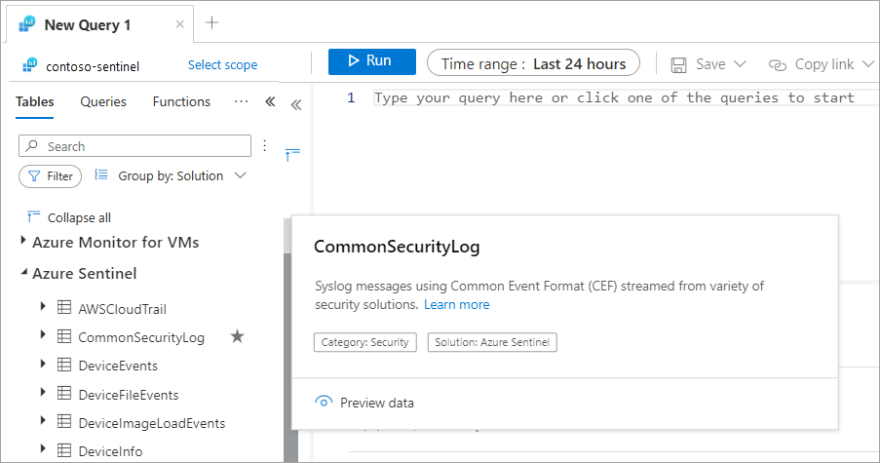Click the collapse icon beside the editor gutter
Viewport: 880px width, 463px height.
pos(292,154)
